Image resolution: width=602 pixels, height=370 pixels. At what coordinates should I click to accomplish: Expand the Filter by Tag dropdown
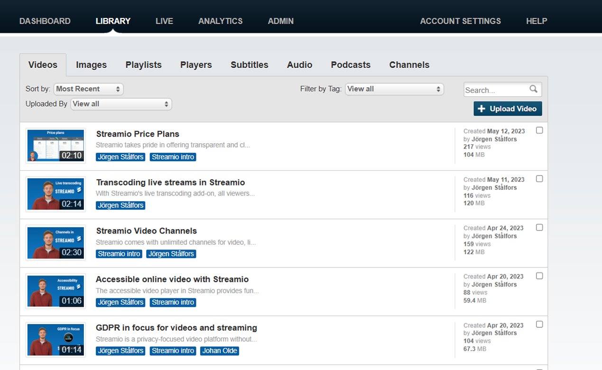394,89
